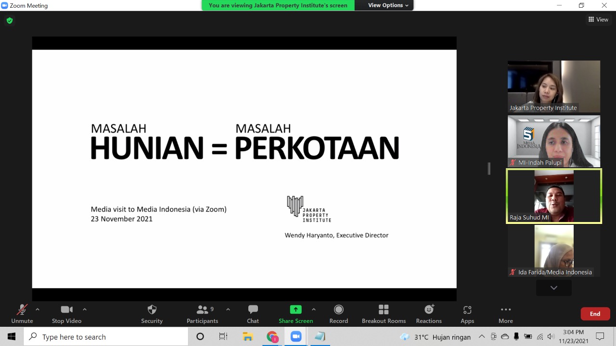The height and width of the screenshot is (346, 616).
Task: Select Raja Suhud MI's video thumbnail
Action: pyautogui.click(x=553, y=196)
